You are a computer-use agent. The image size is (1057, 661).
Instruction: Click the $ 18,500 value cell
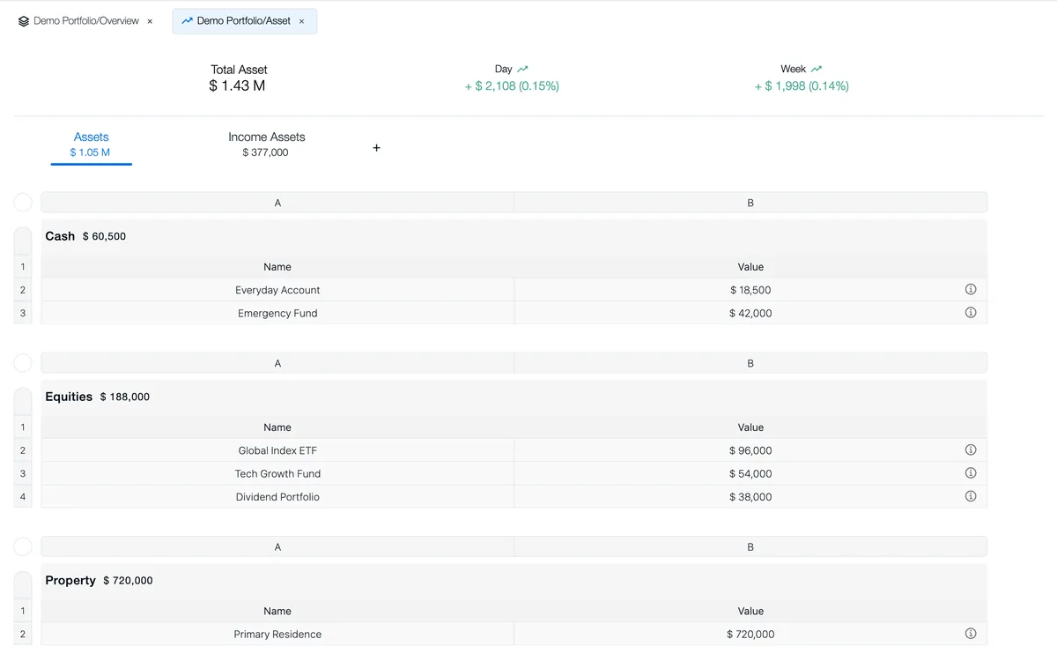[750, 290]
